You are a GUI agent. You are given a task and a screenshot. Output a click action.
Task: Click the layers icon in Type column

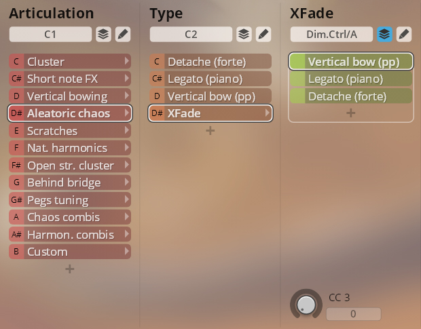point(244,35)
